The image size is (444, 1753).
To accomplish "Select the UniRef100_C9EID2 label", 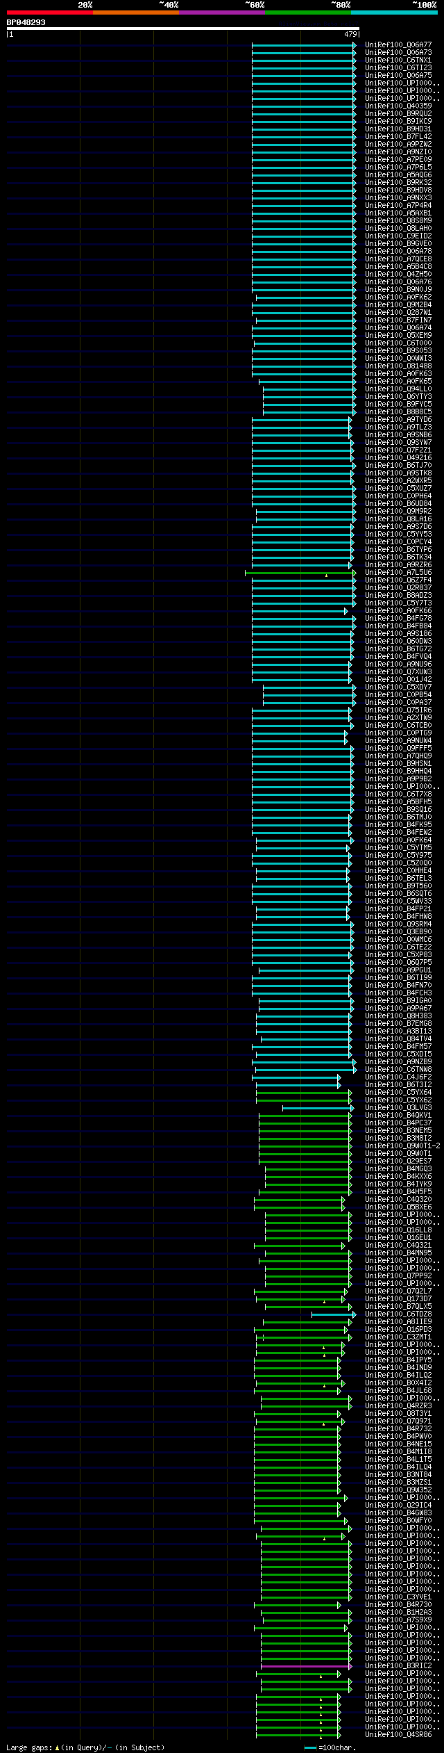I will [x=398, y=236].
